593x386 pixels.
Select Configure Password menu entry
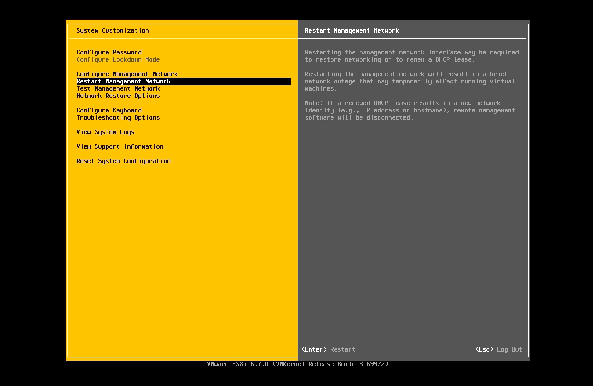(109, 53)
